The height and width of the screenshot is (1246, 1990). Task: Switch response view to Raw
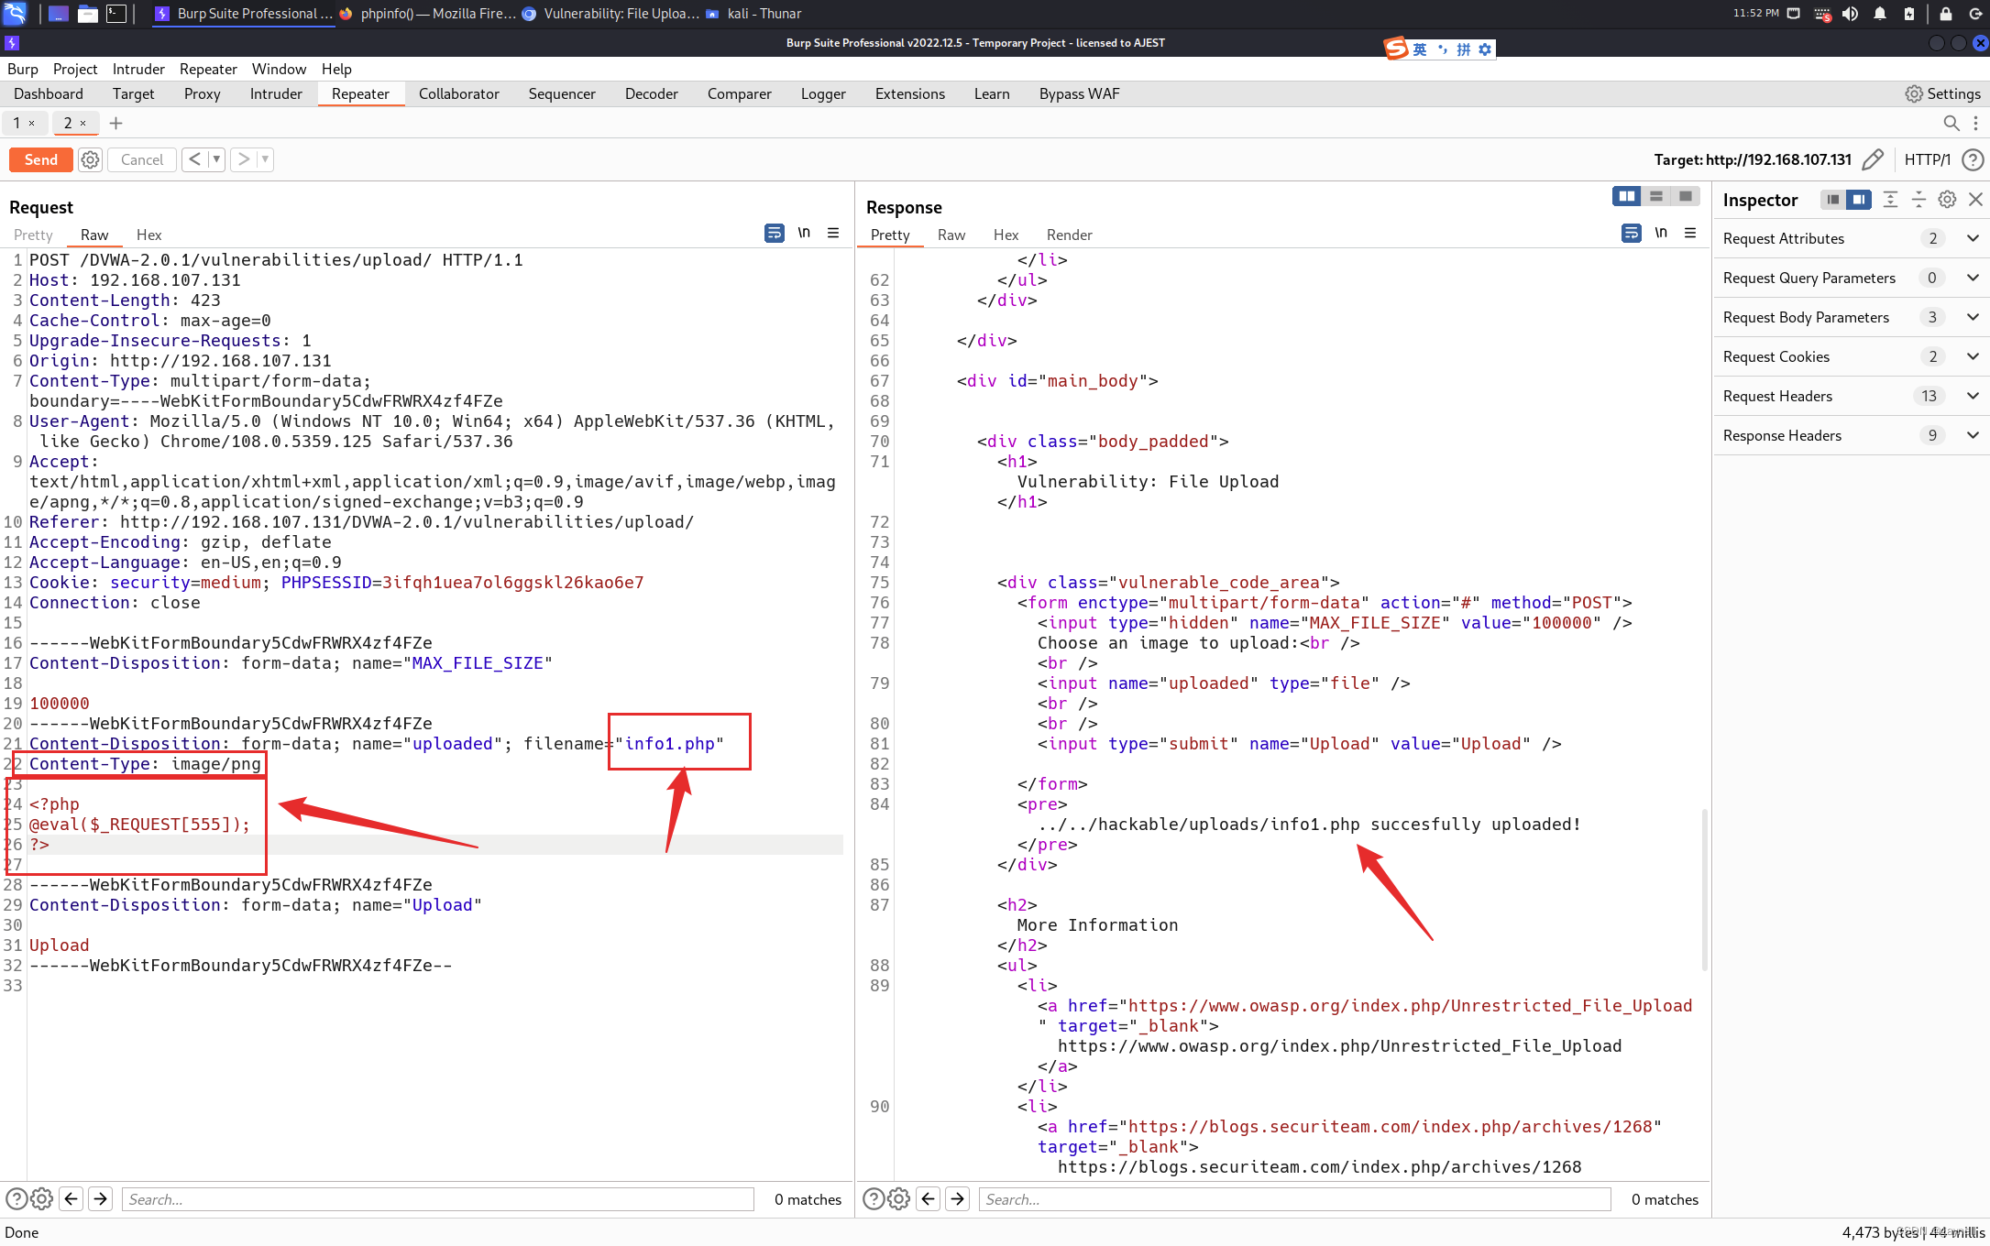point(951,235)
